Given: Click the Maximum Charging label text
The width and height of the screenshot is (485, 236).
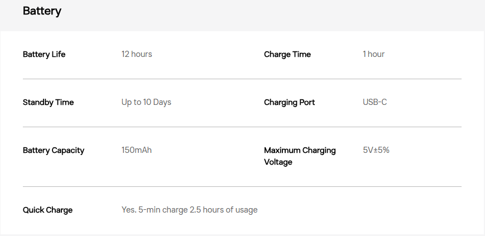Looking at the screenshot, I should click(x=300, y=150).
